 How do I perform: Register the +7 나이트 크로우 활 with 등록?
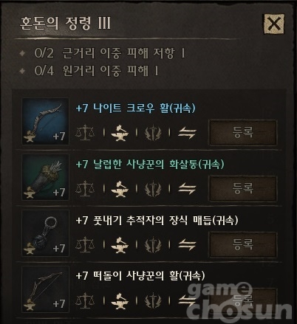[x=242, y=133]
